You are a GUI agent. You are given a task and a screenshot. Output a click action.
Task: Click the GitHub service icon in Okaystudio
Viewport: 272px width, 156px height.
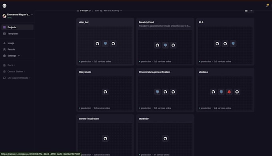pyautogui.click(x=105, y=92)
